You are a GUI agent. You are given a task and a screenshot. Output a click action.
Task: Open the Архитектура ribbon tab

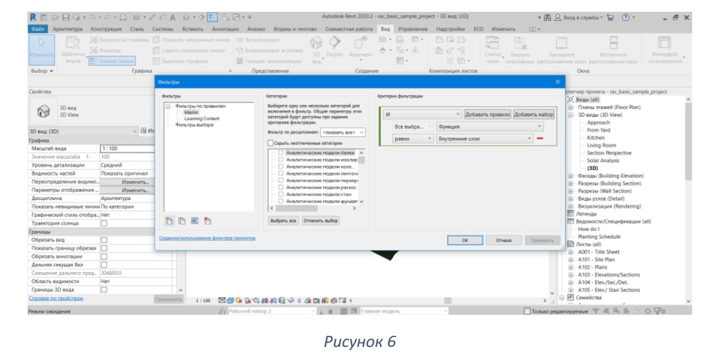[x=68, y=29]
